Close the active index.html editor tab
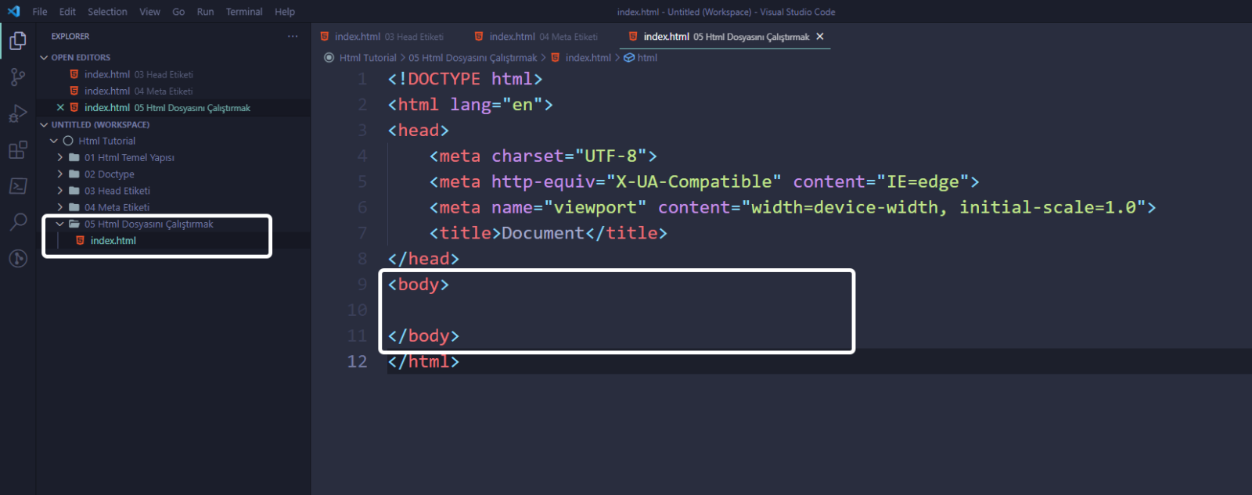The width and height of the screenshot is (1252, 495). tap(820, 37)
